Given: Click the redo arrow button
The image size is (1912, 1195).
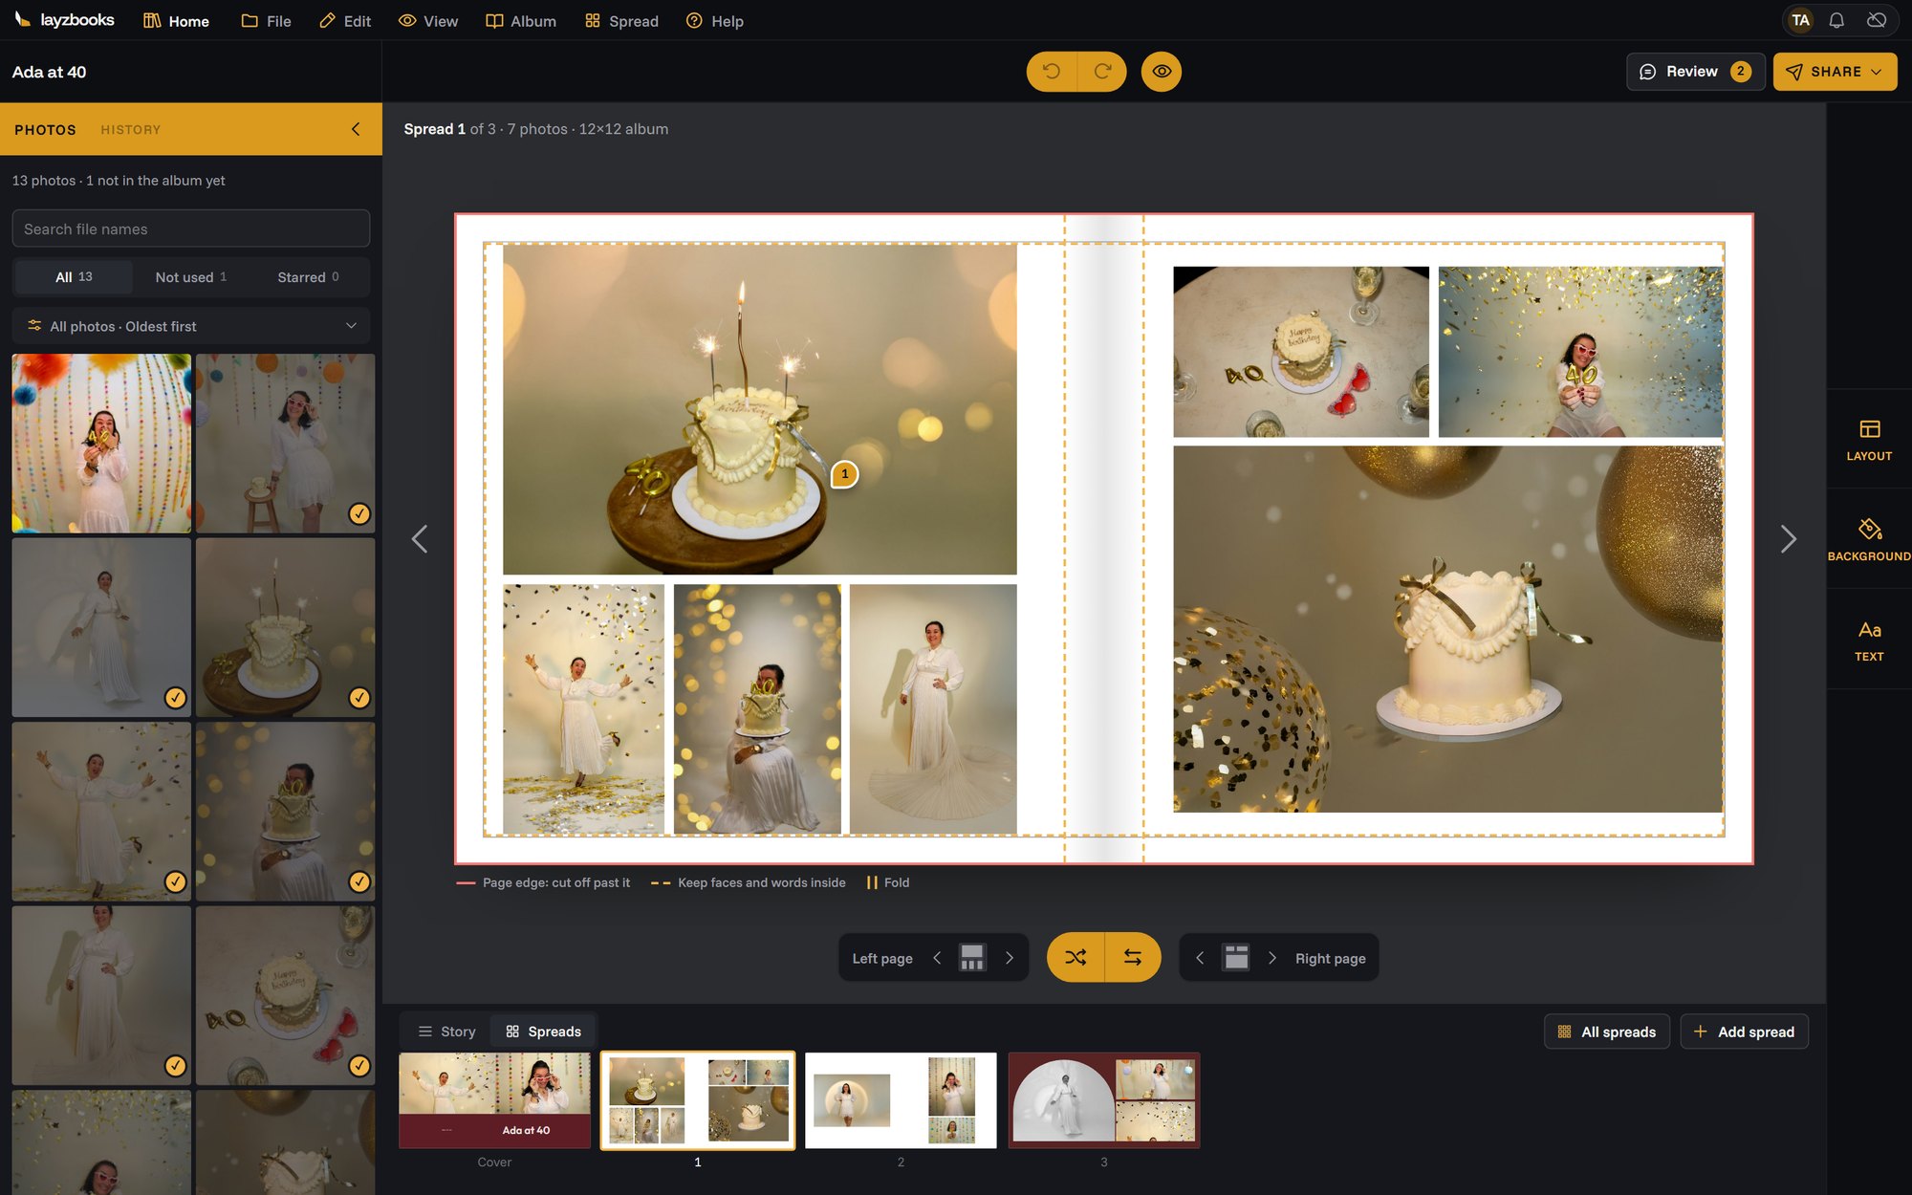Looking at the screenshot, I should (x=1102, y=72).
